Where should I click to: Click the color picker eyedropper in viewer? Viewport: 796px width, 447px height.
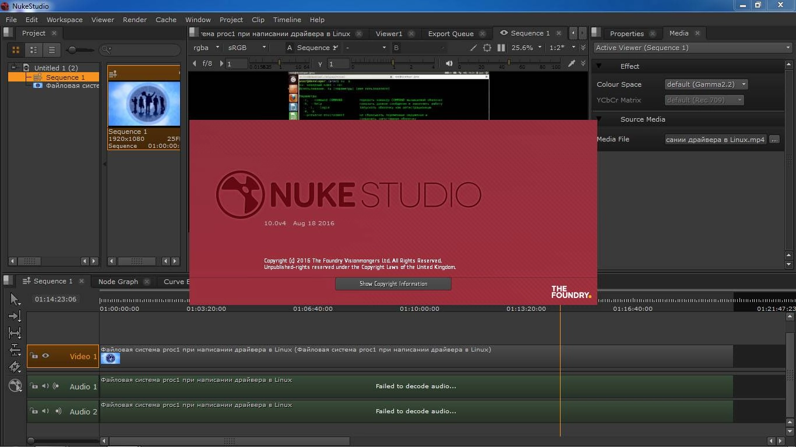(572, 63)
